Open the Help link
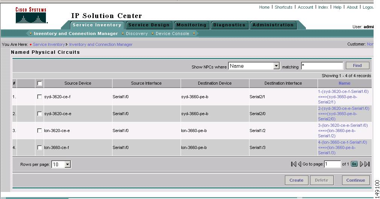The width and height of the screenshot is (380, 199). (x=337, y=7)
